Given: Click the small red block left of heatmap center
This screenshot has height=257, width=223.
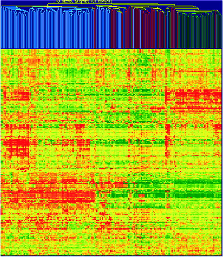Looking at the screenshot, I should (79, 128).
